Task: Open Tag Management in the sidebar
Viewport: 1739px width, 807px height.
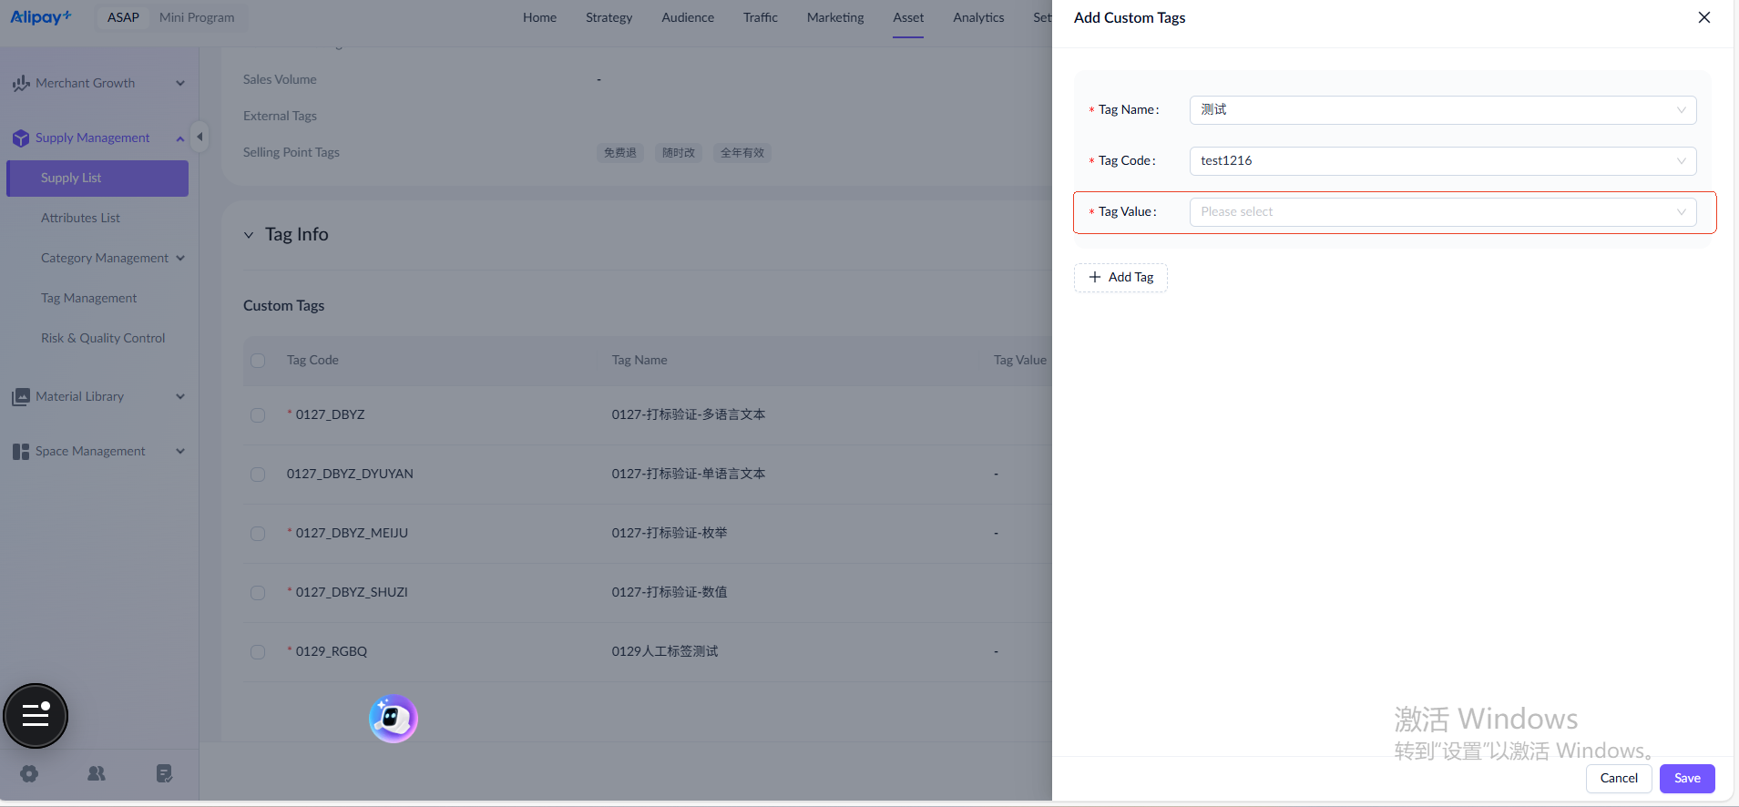Action: tap(88, 298)
